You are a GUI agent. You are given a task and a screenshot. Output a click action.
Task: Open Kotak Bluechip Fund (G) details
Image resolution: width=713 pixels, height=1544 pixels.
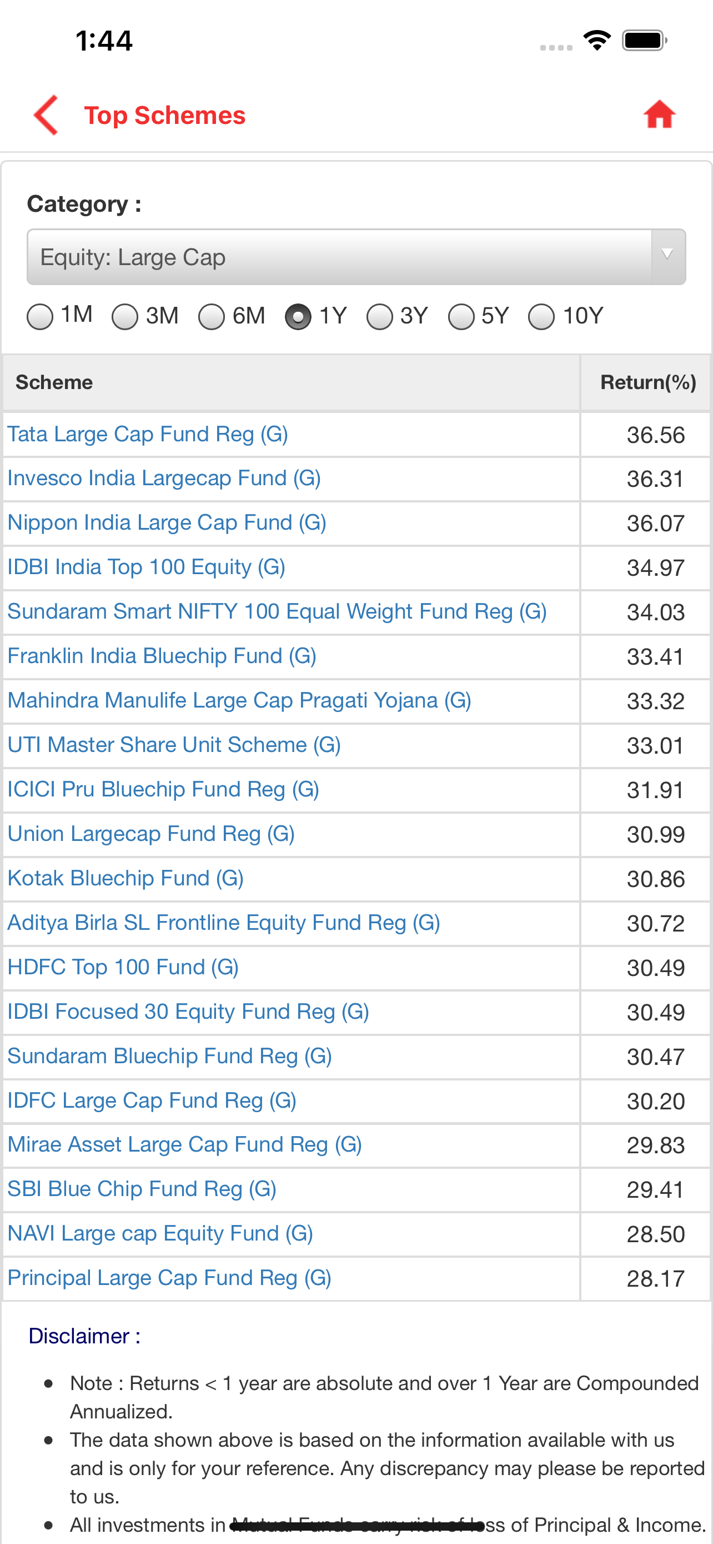pos(125,878)
